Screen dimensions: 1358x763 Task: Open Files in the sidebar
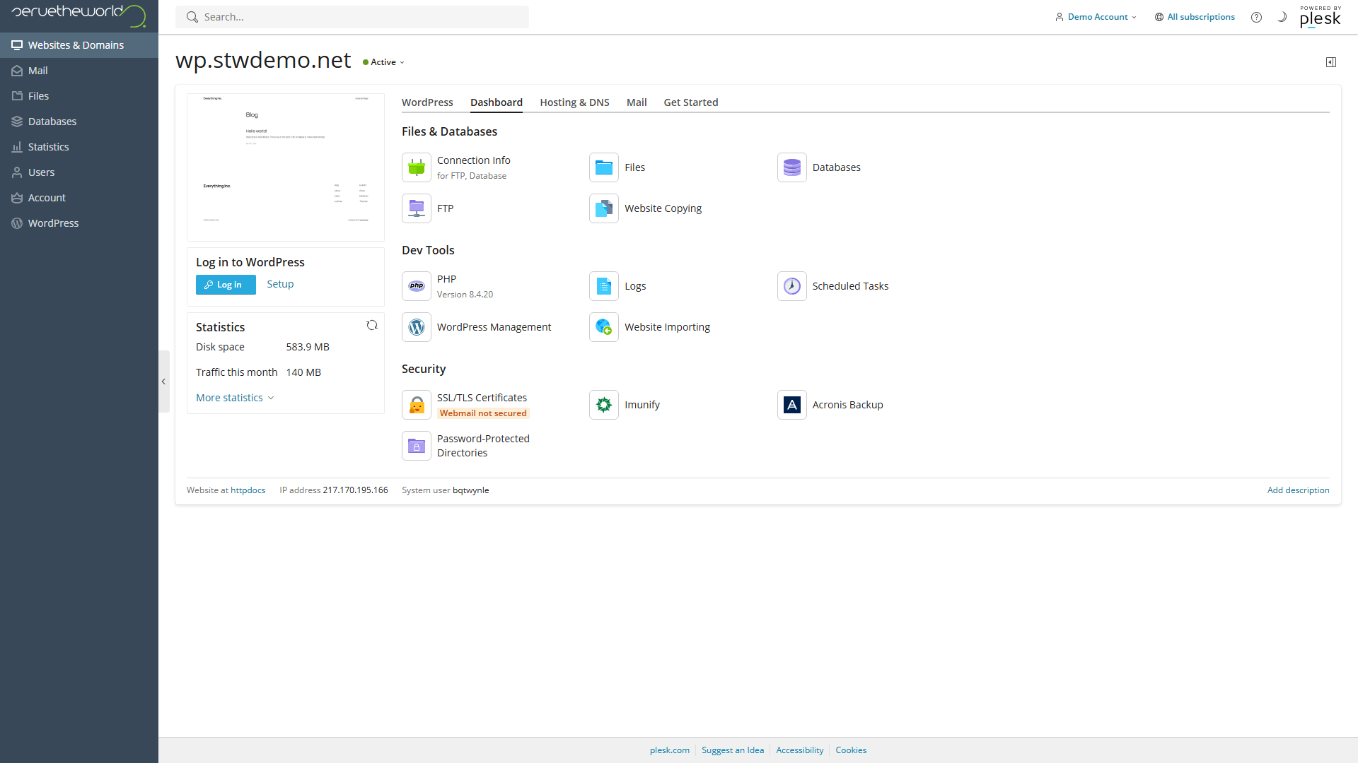79,96
